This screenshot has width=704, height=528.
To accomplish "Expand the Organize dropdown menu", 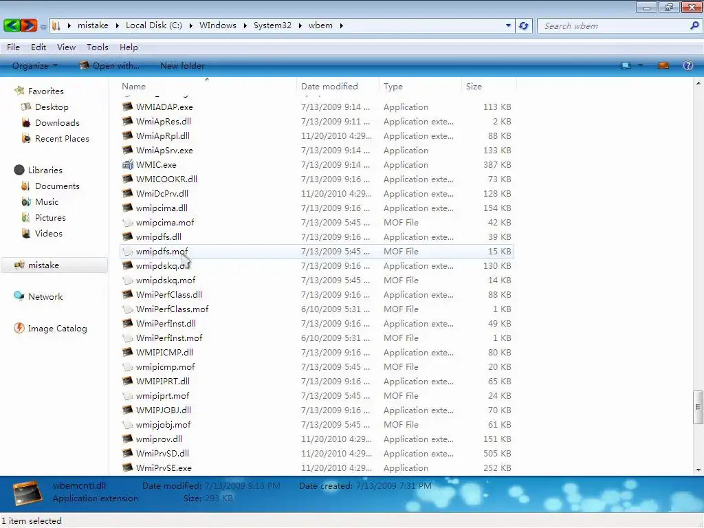I will click(x=35, y=65).
